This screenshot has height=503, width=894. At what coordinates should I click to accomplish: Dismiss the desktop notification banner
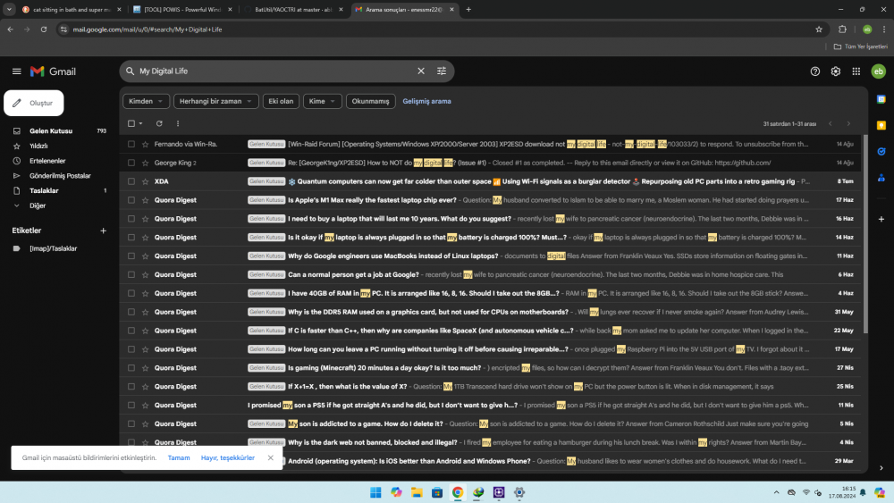pos(270,457)
